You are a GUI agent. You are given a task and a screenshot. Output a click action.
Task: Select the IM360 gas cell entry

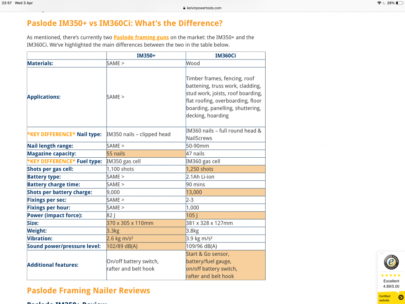226,161
